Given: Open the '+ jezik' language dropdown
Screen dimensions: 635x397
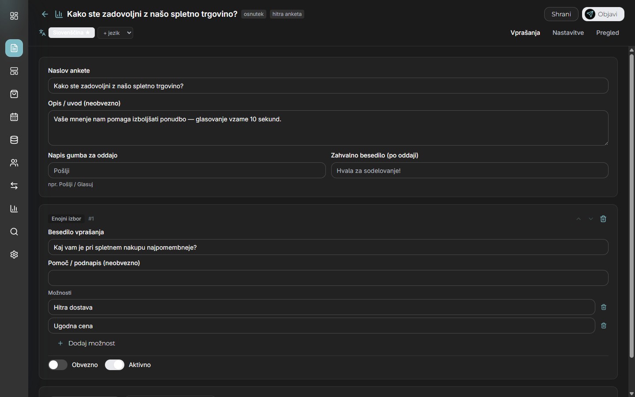Looking at the screenshot, I should point(116,33).
